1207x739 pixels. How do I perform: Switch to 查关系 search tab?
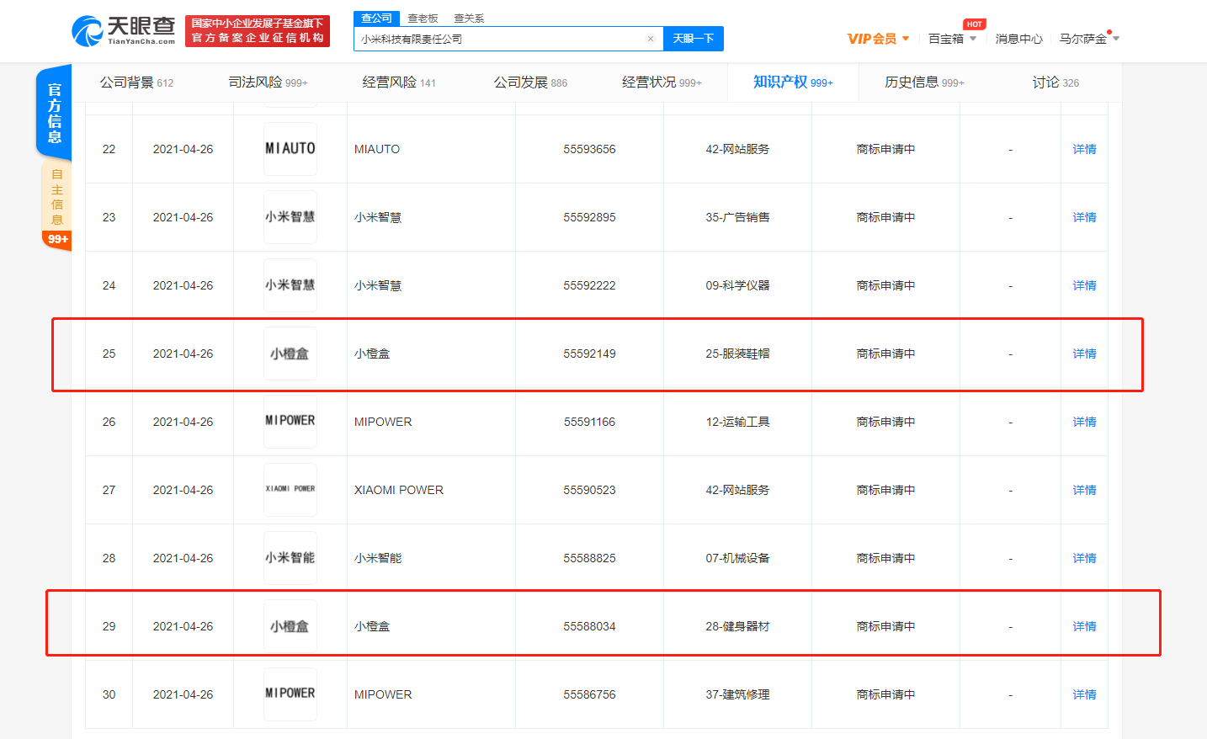coord(469,19)
